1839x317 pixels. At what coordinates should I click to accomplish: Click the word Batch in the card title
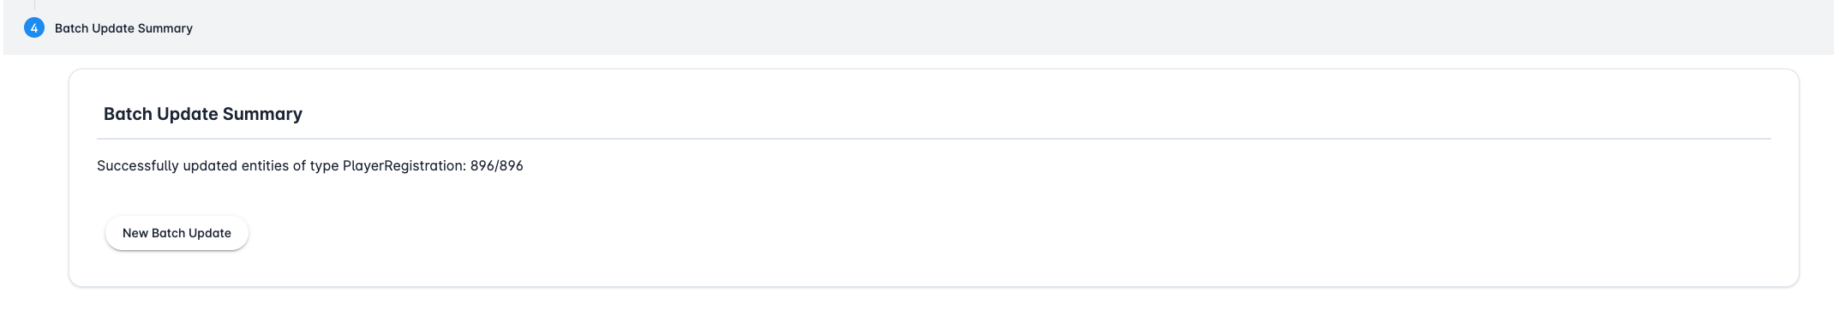pyautogui.click(x=128, y=114)
